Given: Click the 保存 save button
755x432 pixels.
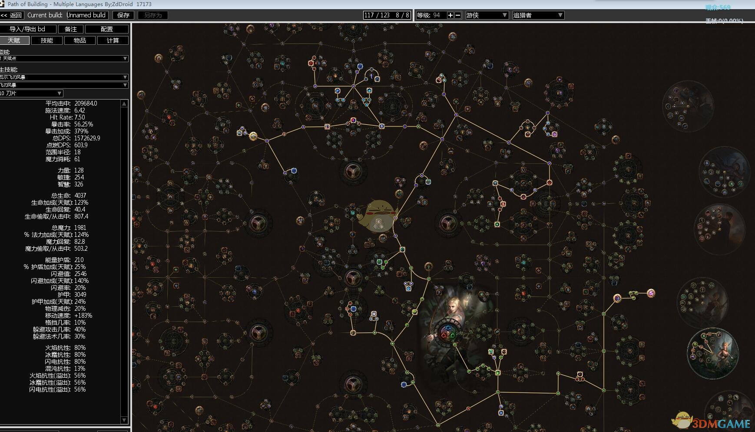Looking at the screenshot, I should coord(123,15).
